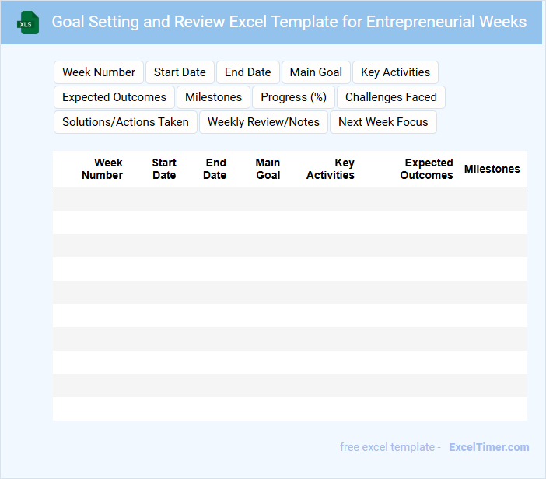The width and height of the screenshot is (546, 479).
Task: Select the Progress (%) tag
Action: (x=293, y=97)
